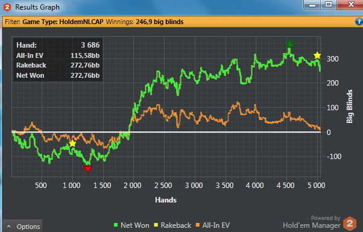Click the 'Big Blinds' y-axis title
This screenshot has width=363, height=232.
pos(349,107)
